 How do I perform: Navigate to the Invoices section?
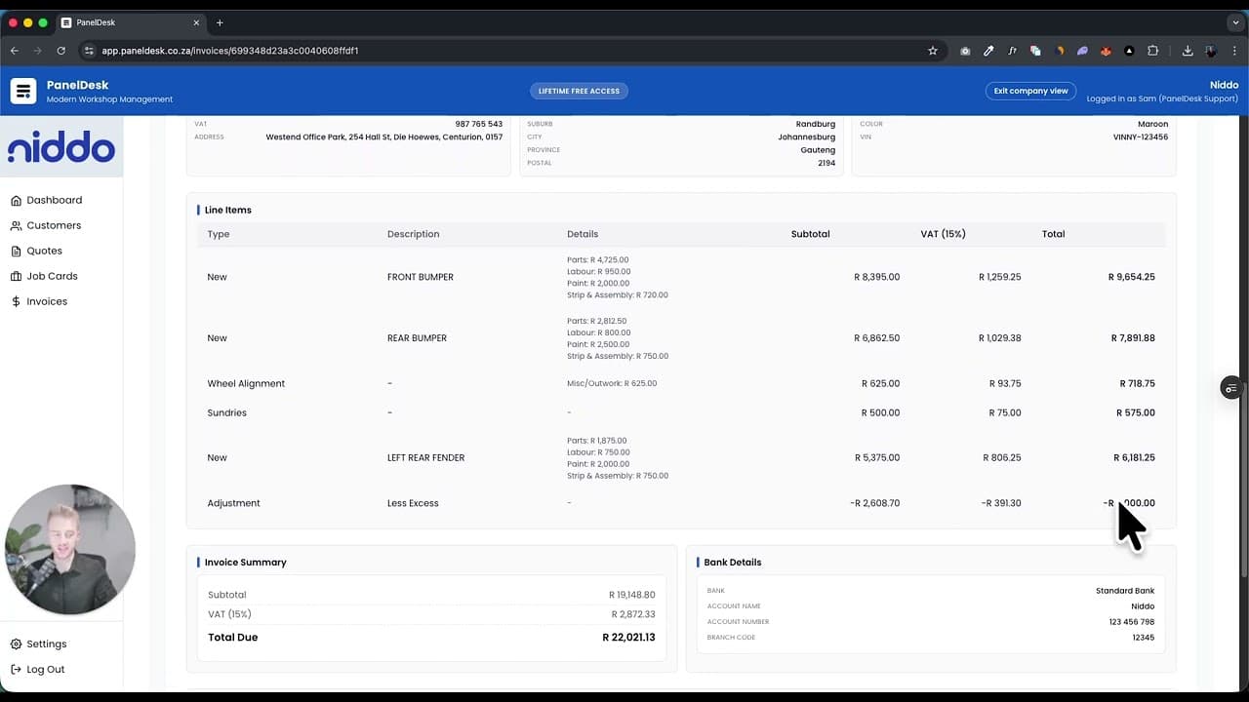tap(46, 301)
